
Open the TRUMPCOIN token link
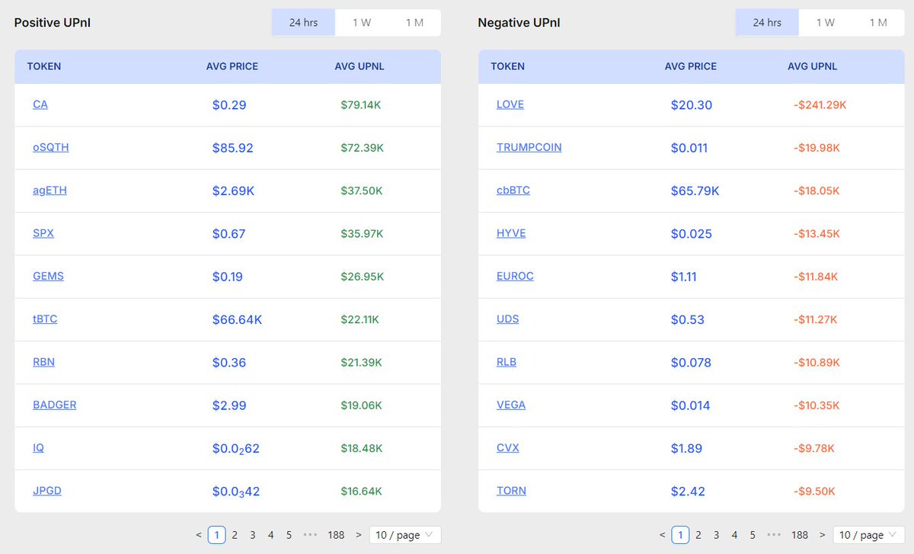(529, 147)
